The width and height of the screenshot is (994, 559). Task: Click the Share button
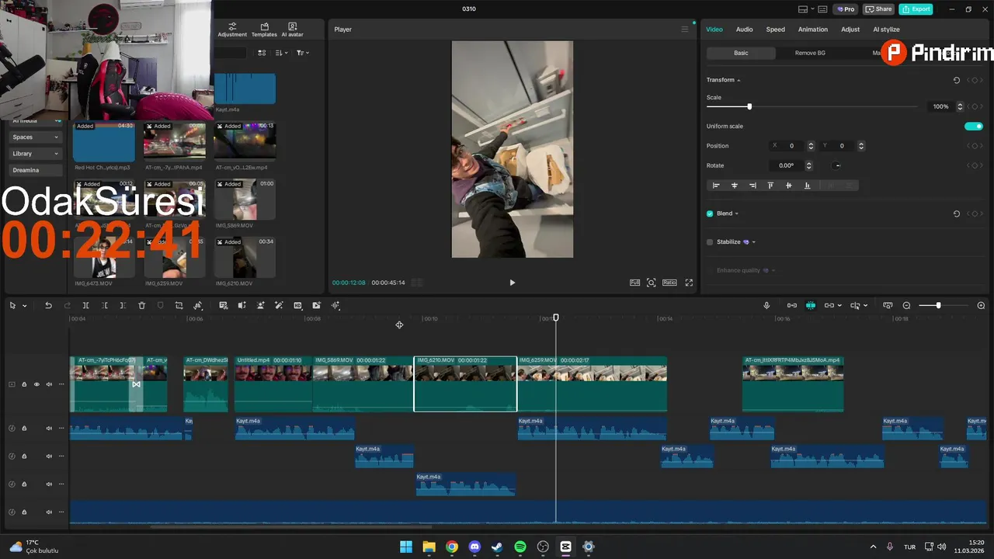tap(878, 9)
